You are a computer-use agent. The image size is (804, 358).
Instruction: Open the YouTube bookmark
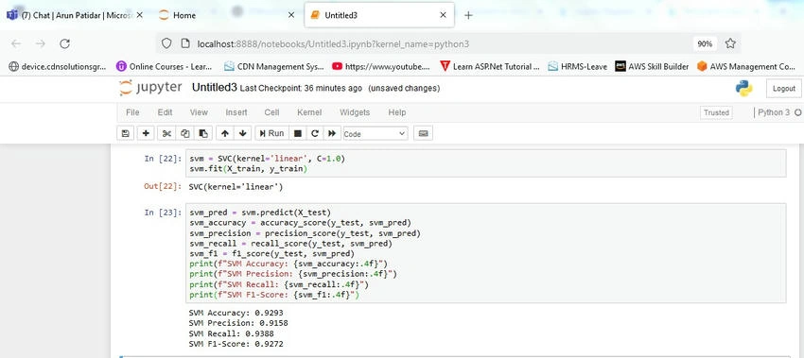(381, 66)
